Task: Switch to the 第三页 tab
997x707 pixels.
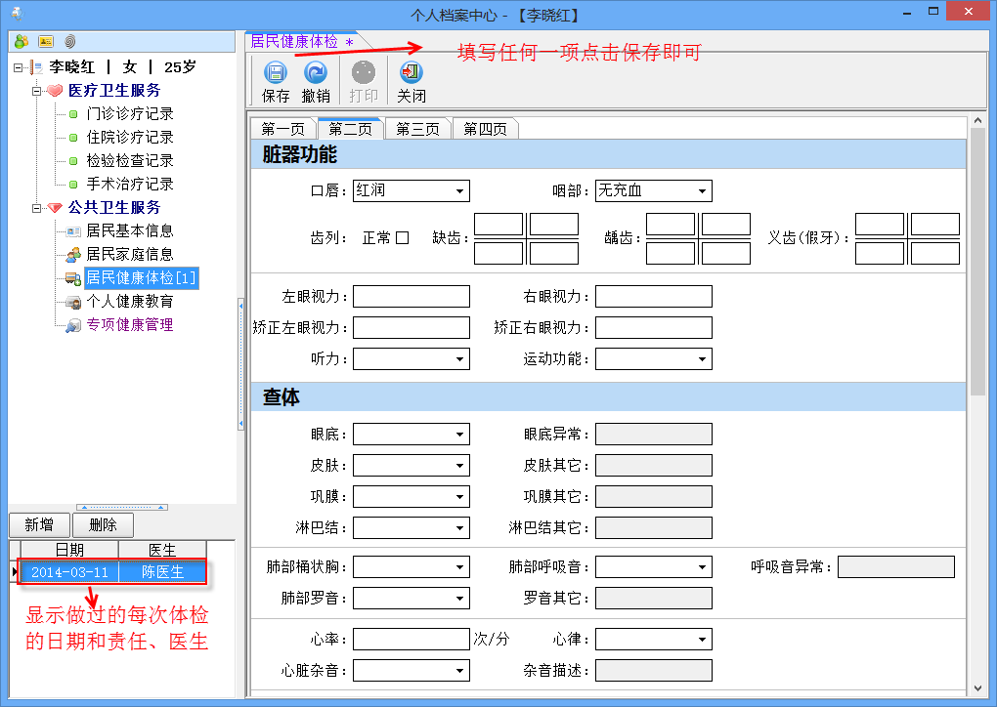Action: click(x=417, y=129)
